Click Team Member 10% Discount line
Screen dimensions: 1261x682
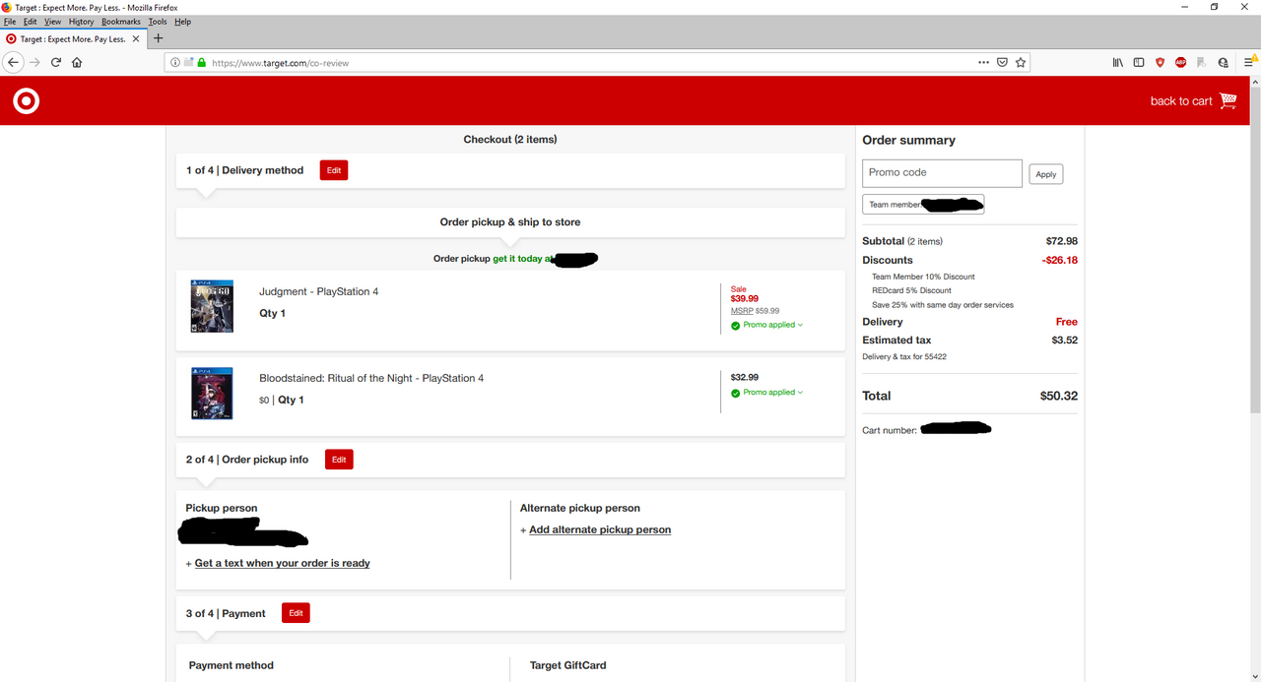pyautogui.click(x=923, y=277)
